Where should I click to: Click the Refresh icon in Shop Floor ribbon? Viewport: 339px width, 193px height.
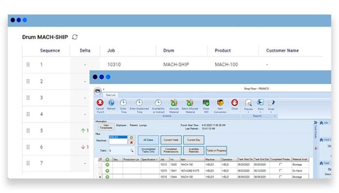click(x=111, y=103)
